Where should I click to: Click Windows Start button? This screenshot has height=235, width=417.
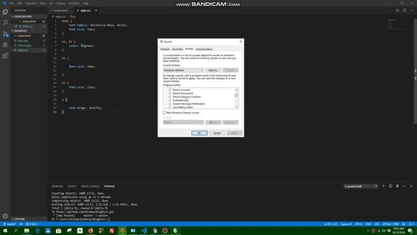[5, 230]
